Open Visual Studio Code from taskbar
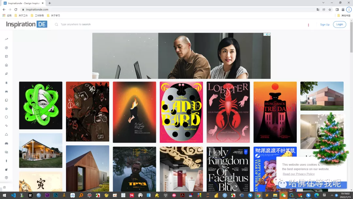Image resolution: width=353 pixels, height=199 pixels. tap(13, 195)
